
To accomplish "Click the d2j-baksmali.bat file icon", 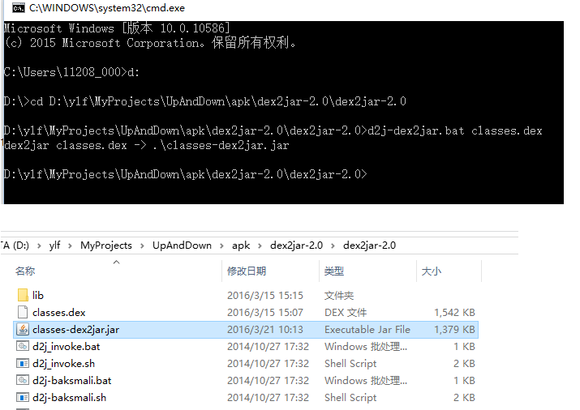I will [x=23, y=380].
